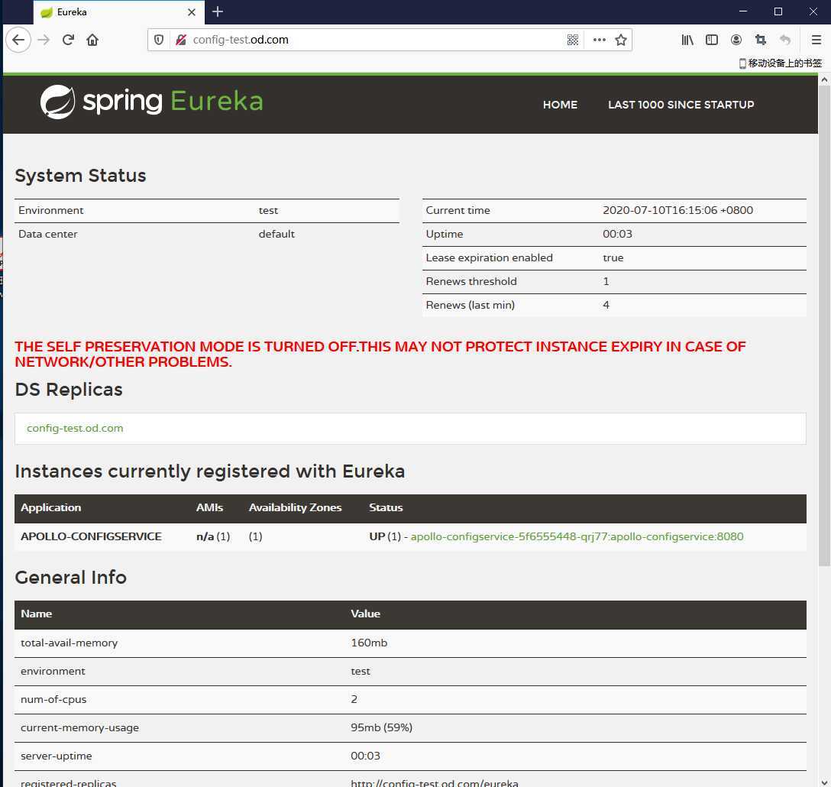Bookmark this page with the star
This screenshot has height=787, width=831.
click(x=621, y=40)
